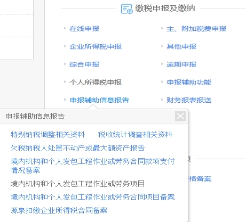This screenshot has height=222, width=246.
Task: Open 欠税纳税人处置不动产或最大额资产报告 link
Action: tap(77, 148)
